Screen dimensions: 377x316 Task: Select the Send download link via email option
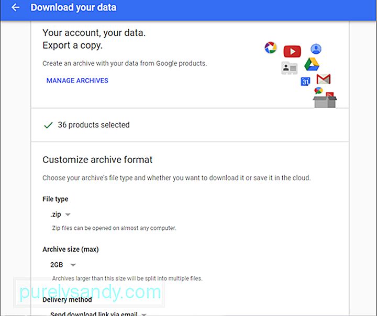[94, 313]
